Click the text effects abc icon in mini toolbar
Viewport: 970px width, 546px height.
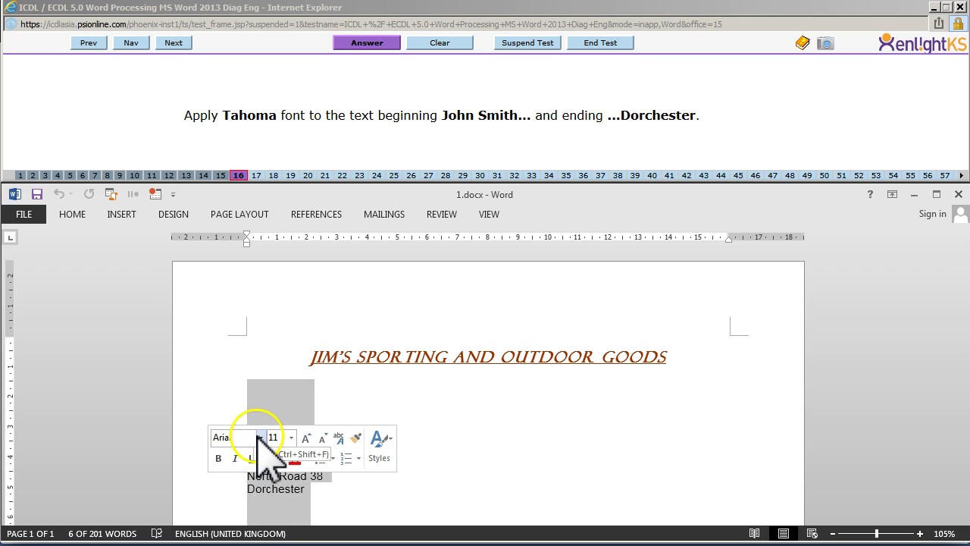pyautogui.click(x=339, y=438)
